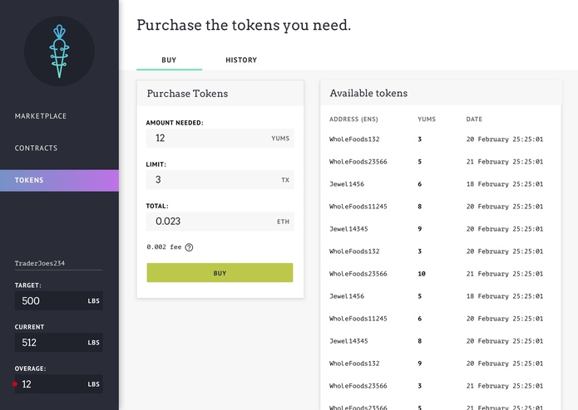Click the Available tokens panel heading
Image resolution: width=578 pixels, height=410 pixels.
(368, 93)
